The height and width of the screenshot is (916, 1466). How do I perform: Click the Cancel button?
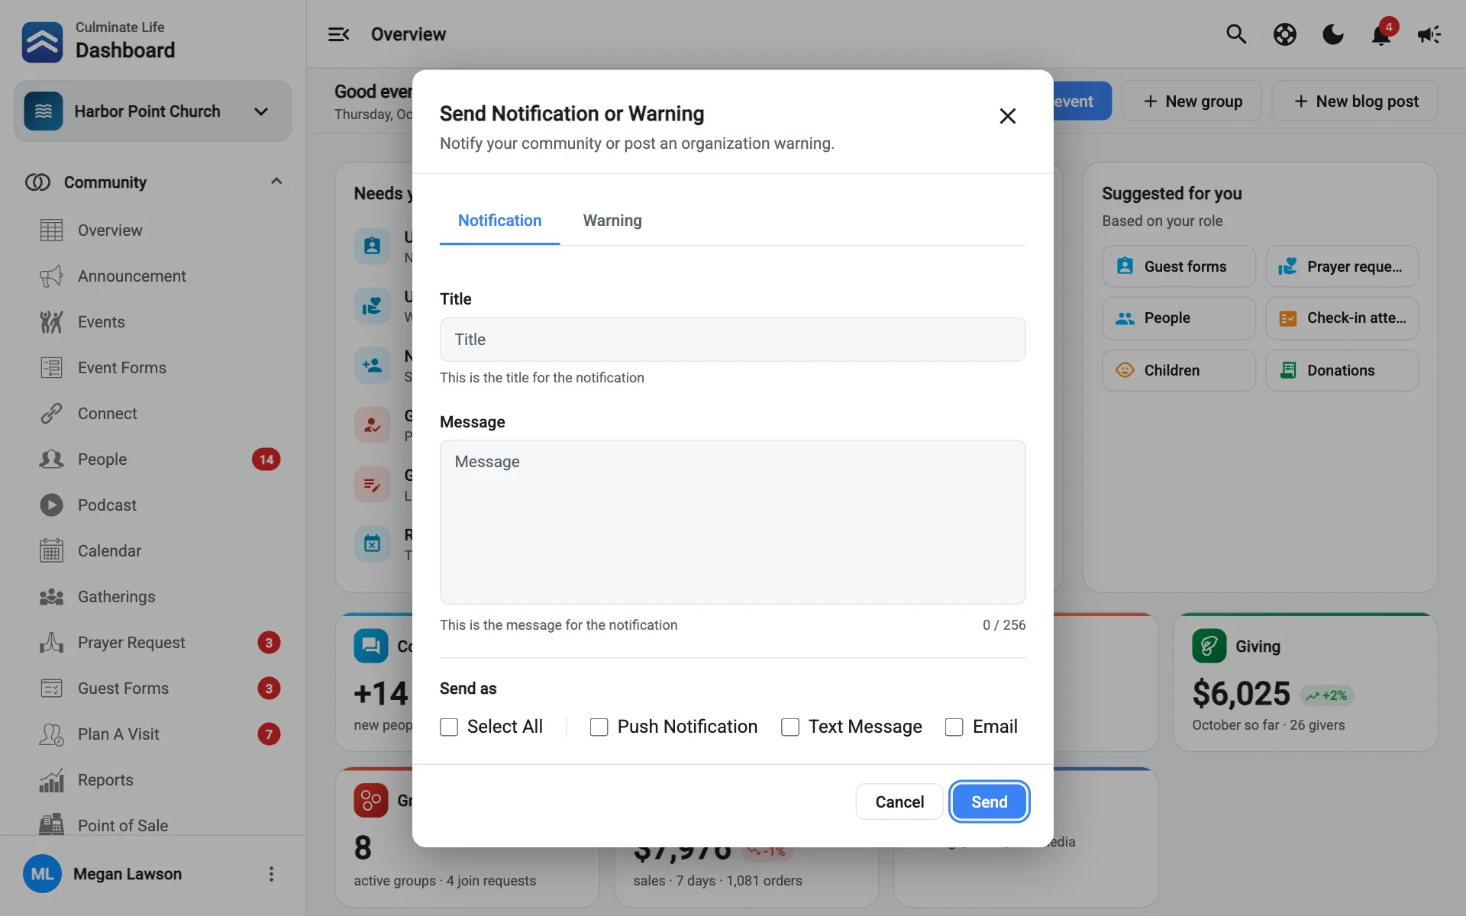point(899,801)
